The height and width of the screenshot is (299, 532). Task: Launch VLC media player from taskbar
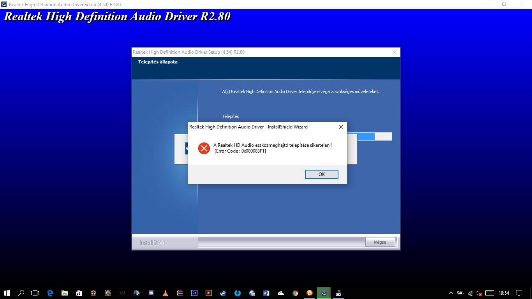(x=165, y=293)
